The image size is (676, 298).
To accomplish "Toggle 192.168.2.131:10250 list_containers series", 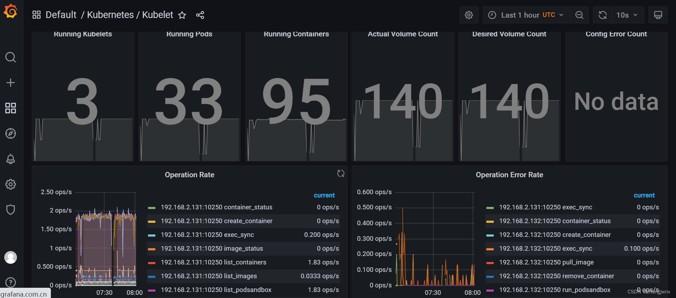I will pos(214,262).
